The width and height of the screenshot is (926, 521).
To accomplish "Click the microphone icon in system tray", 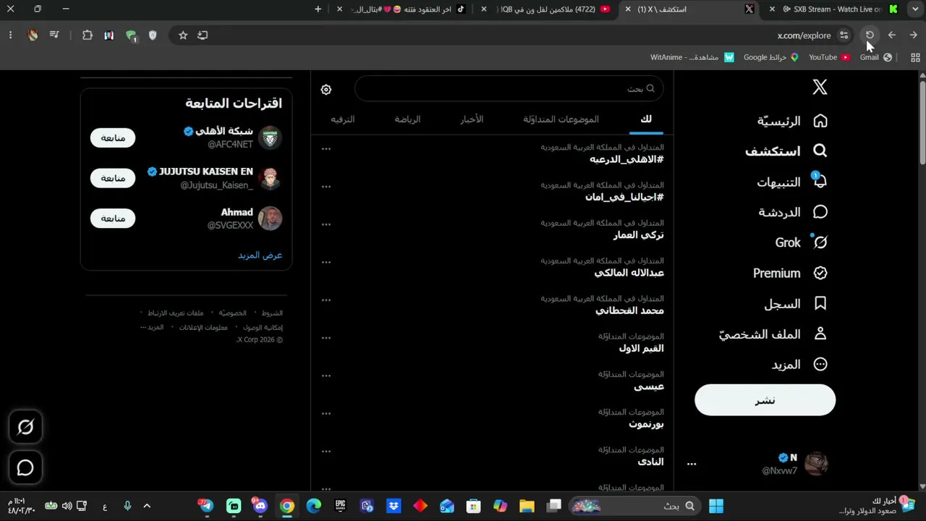I will pyautogui.click(x=127, y=506).
